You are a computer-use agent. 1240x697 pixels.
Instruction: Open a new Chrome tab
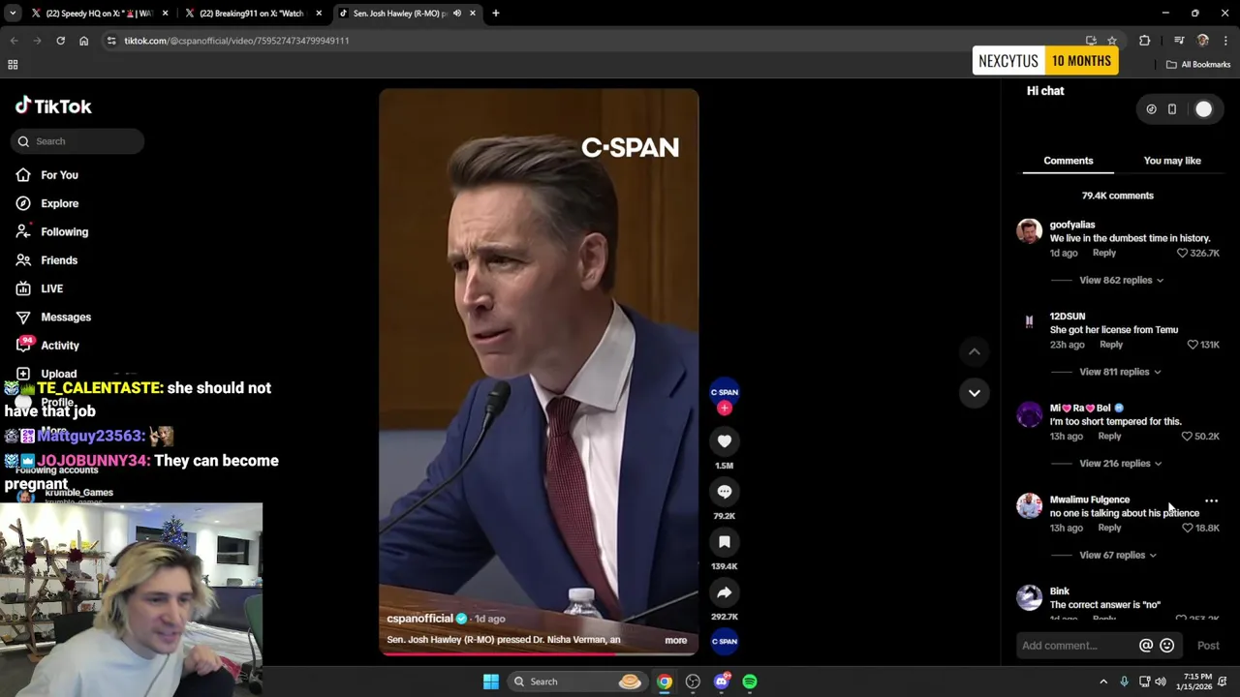coord(495,14)
